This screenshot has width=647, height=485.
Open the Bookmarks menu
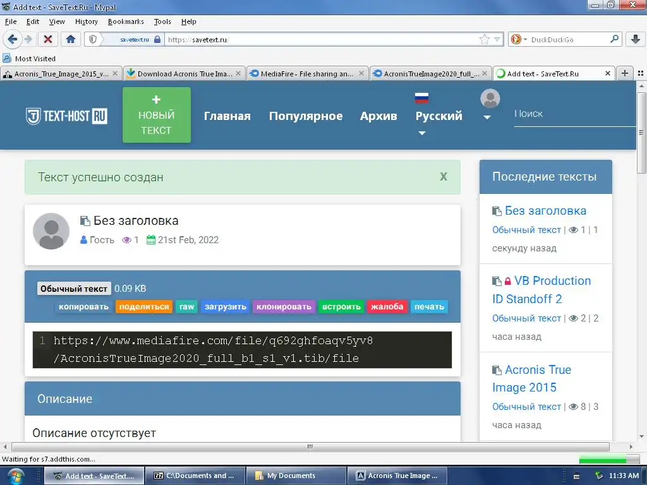coord(126,21)
